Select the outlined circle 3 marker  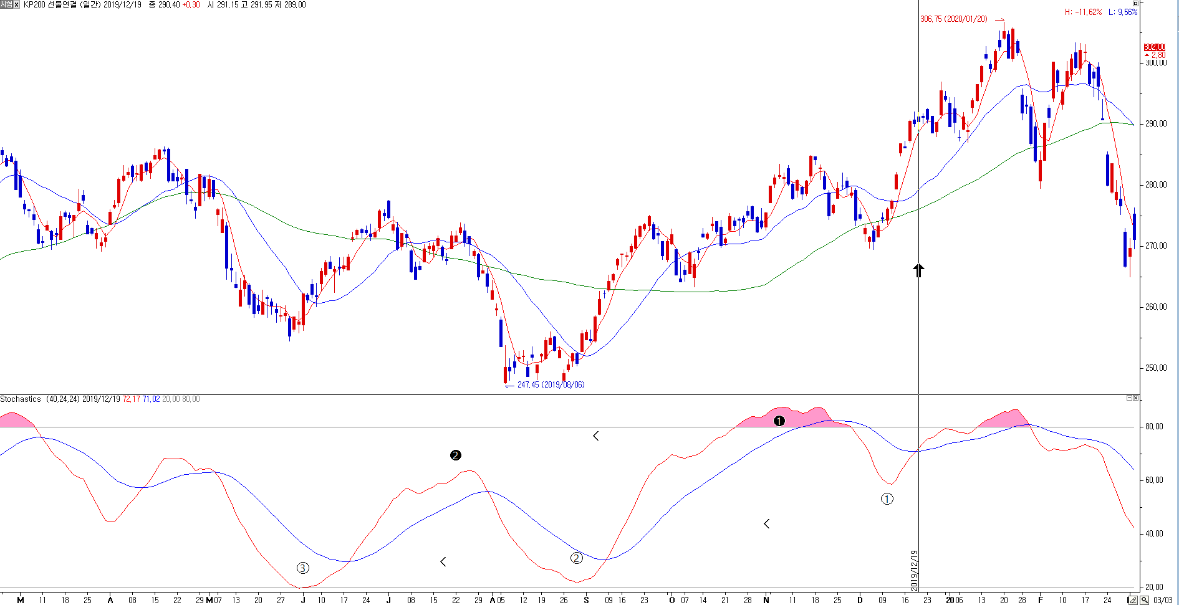[302, 568]
